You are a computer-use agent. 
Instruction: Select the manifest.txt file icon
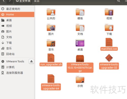[x=109, y=42]
